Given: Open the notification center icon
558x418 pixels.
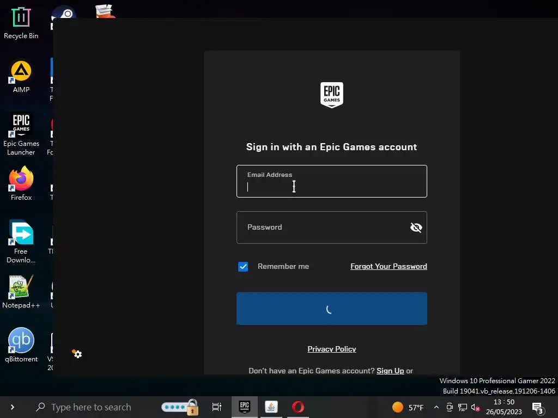Looking at the screenshot, I should (x=537, y=408).
